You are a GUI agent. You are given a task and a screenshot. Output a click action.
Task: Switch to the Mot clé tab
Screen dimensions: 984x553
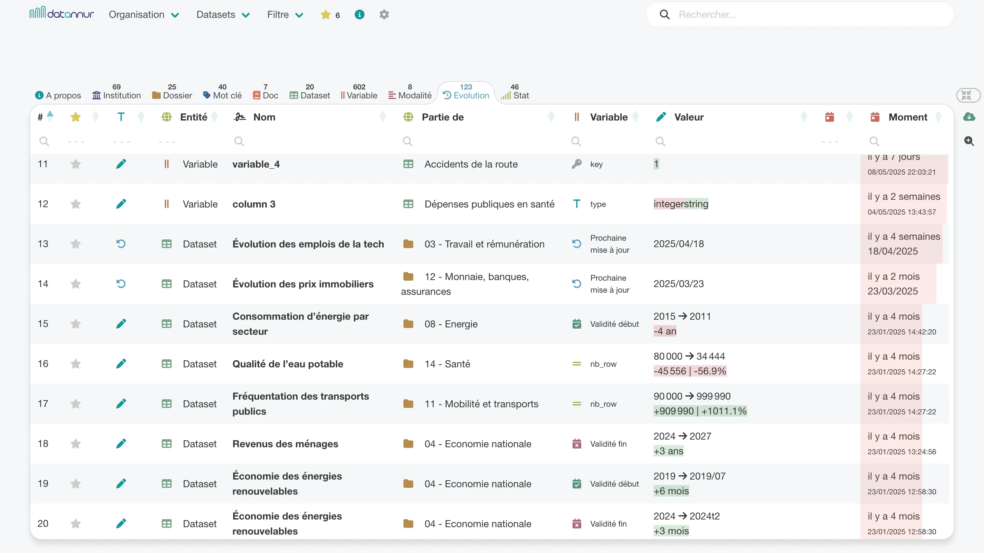[222, 92]
